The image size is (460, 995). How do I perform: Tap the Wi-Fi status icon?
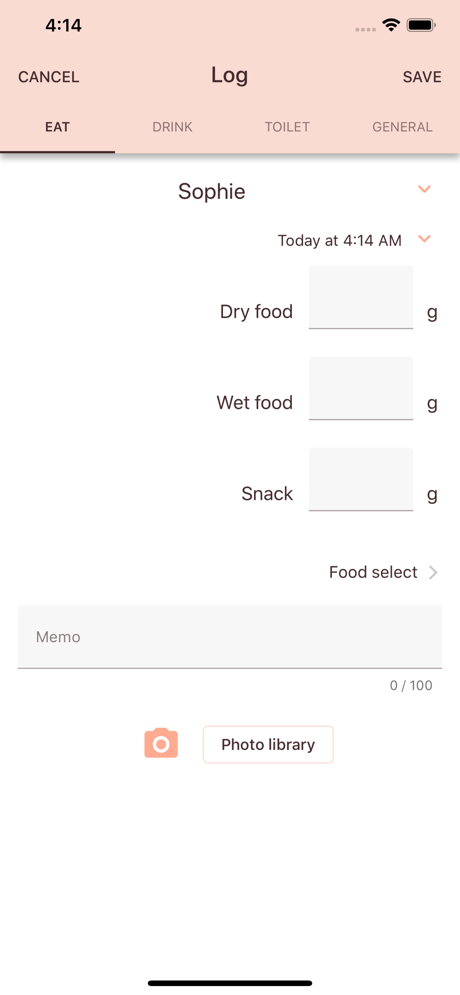391,25
